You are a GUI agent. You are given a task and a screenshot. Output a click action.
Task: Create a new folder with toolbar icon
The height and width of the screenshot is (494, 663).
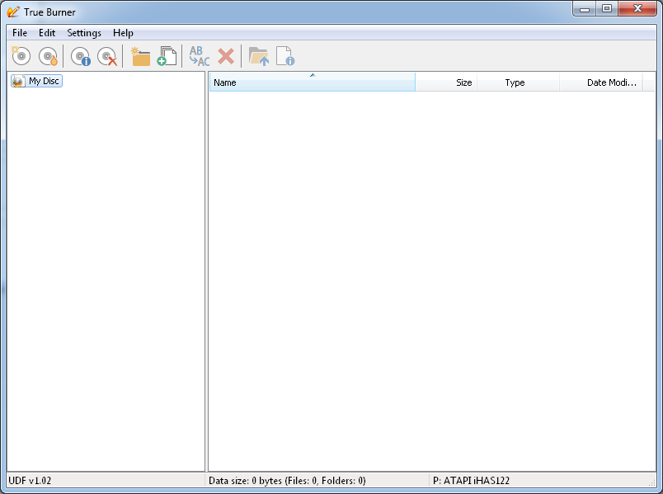click(140, 56)
